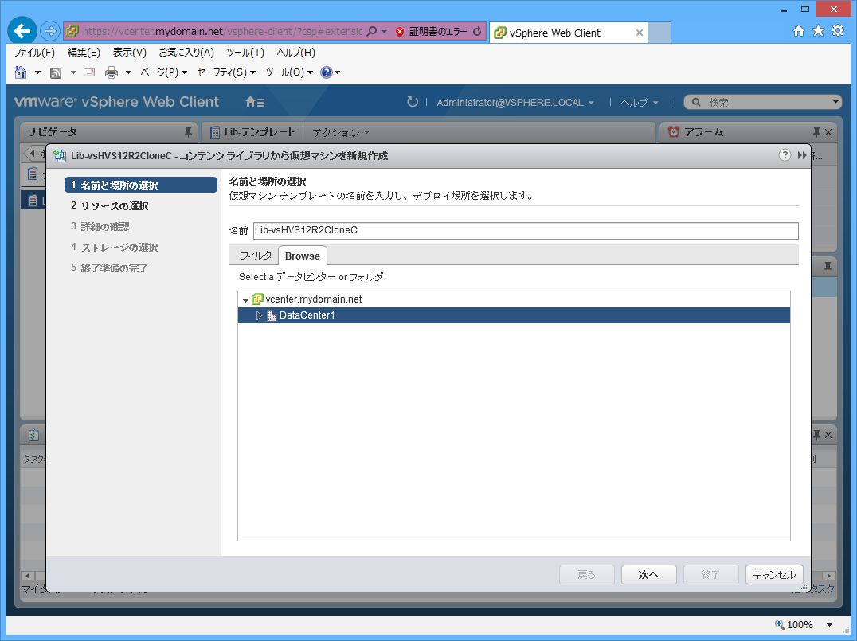Collapse the vcenter.mydomain.net tree node

coord(245,299)
